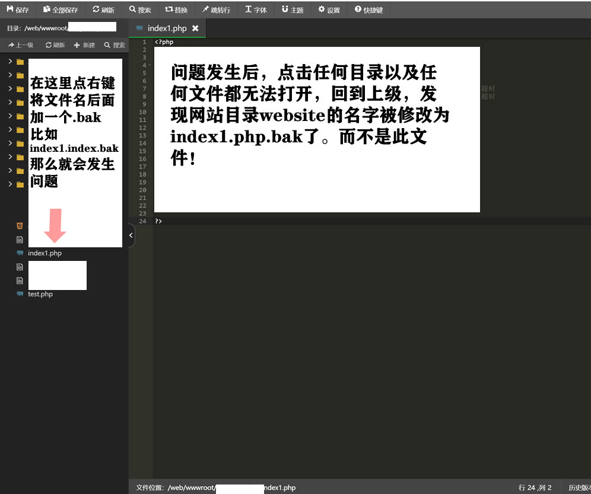Click the 目录 directory path field
Screen dimensions: 591x494
point(62,28)
